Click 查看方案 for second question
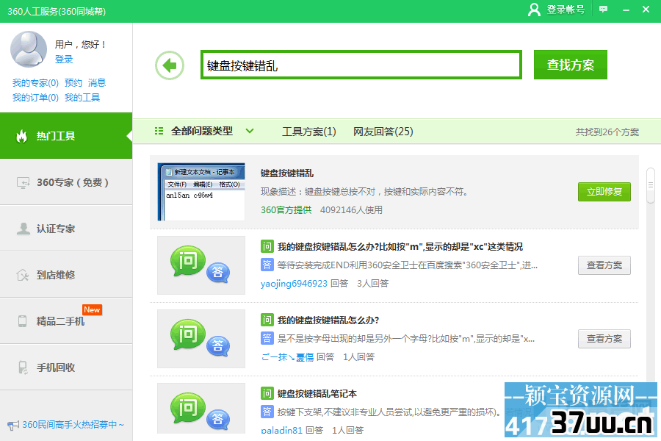The image size is (661, 441). coord(604,339)
